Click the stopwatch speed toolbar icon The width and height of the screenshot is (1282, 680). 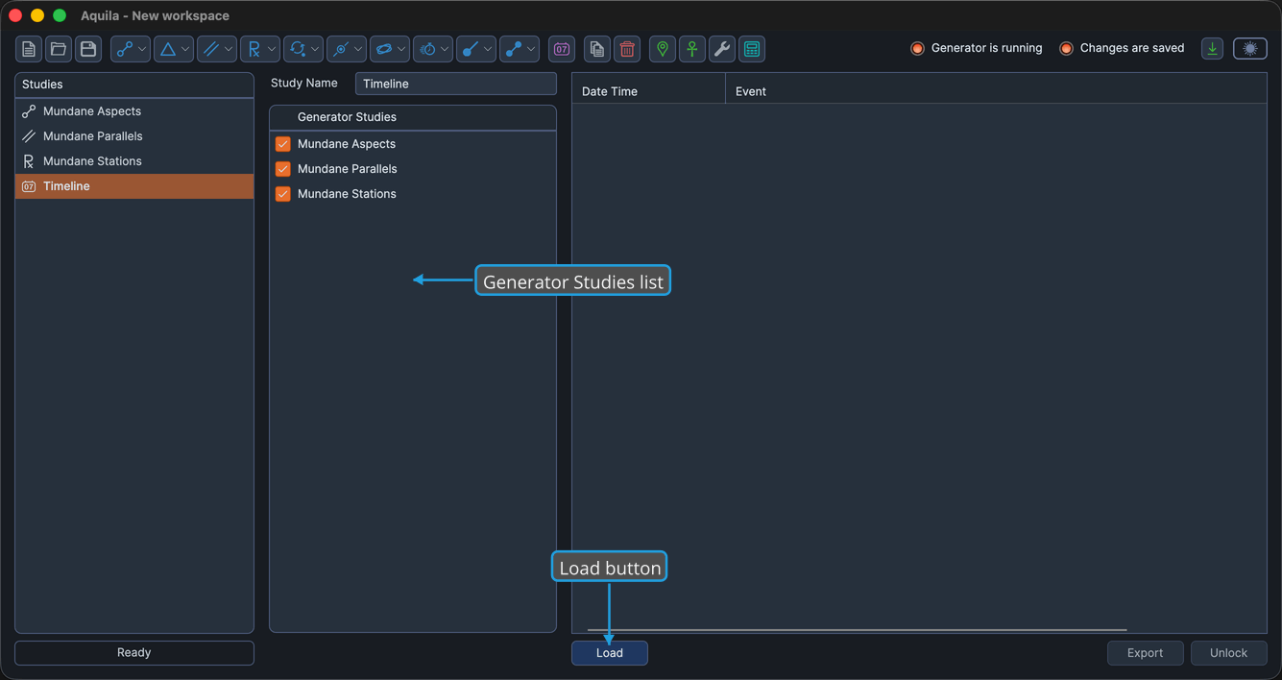tap(427, 49)
